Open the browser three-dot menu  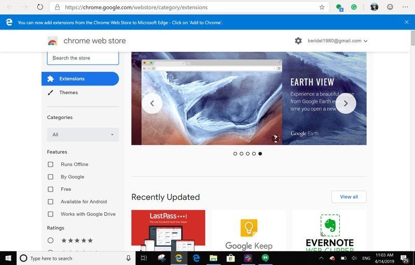point(405,7)
